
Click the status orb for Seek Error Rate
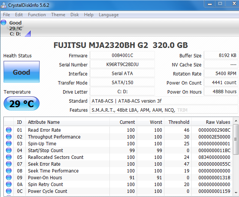point(9,164)
